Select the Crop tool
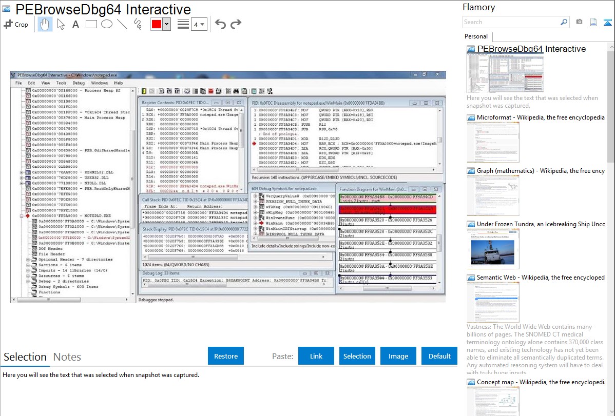615x416 pixels. 16,24
